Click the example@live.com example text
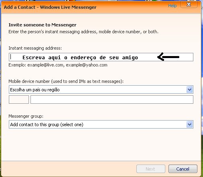The width and height of the screenshot is (203, 177). point(45,65)
